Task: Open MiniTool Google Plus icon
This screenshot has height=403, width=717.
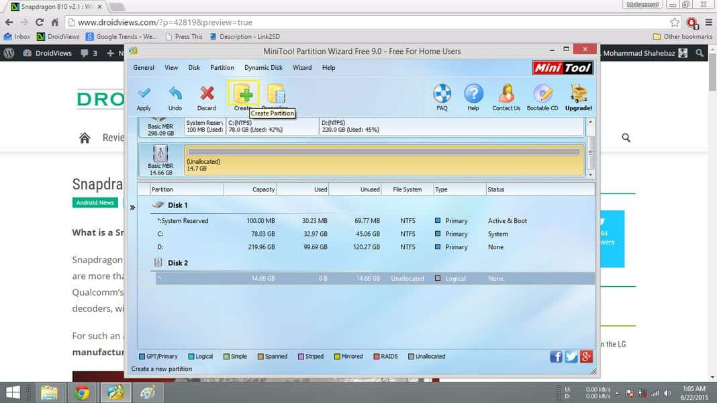Action: click(586, 357)
